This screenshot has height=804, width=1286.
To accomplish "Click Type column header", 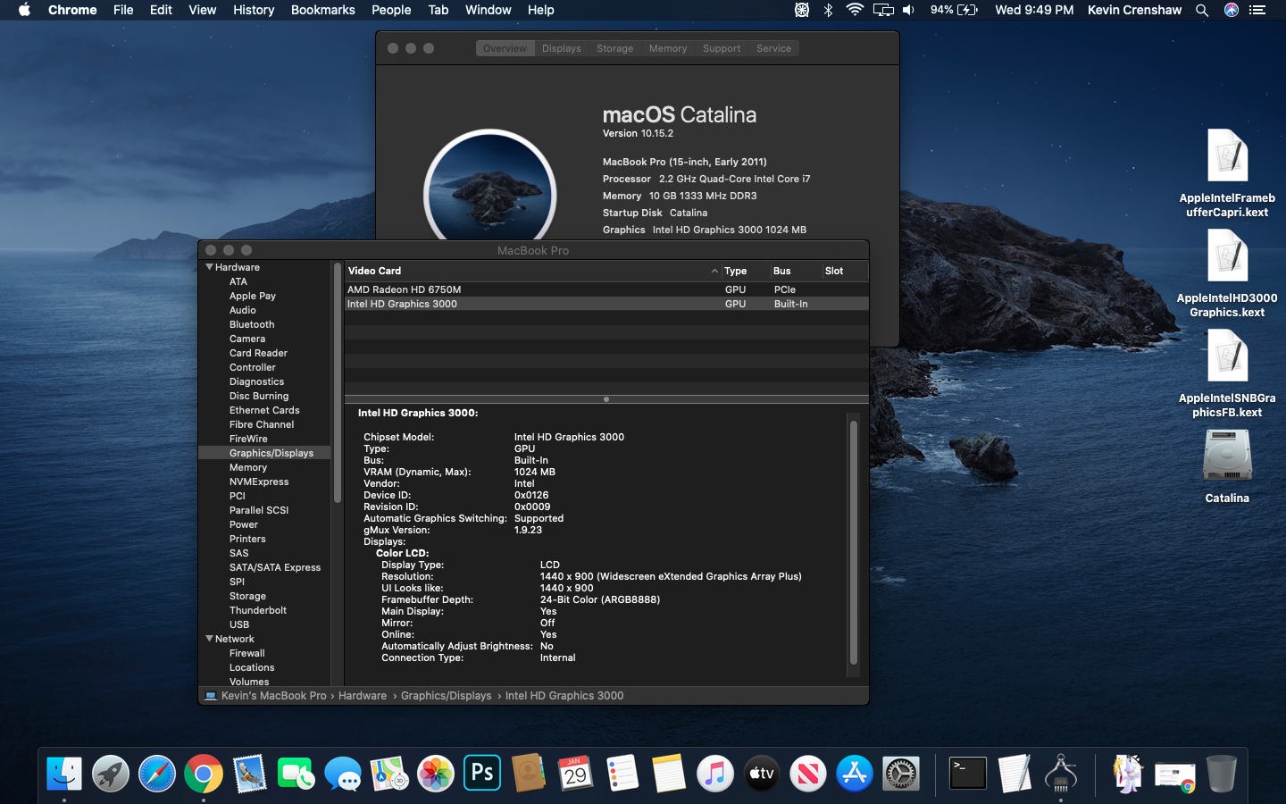I will point(745,271).
